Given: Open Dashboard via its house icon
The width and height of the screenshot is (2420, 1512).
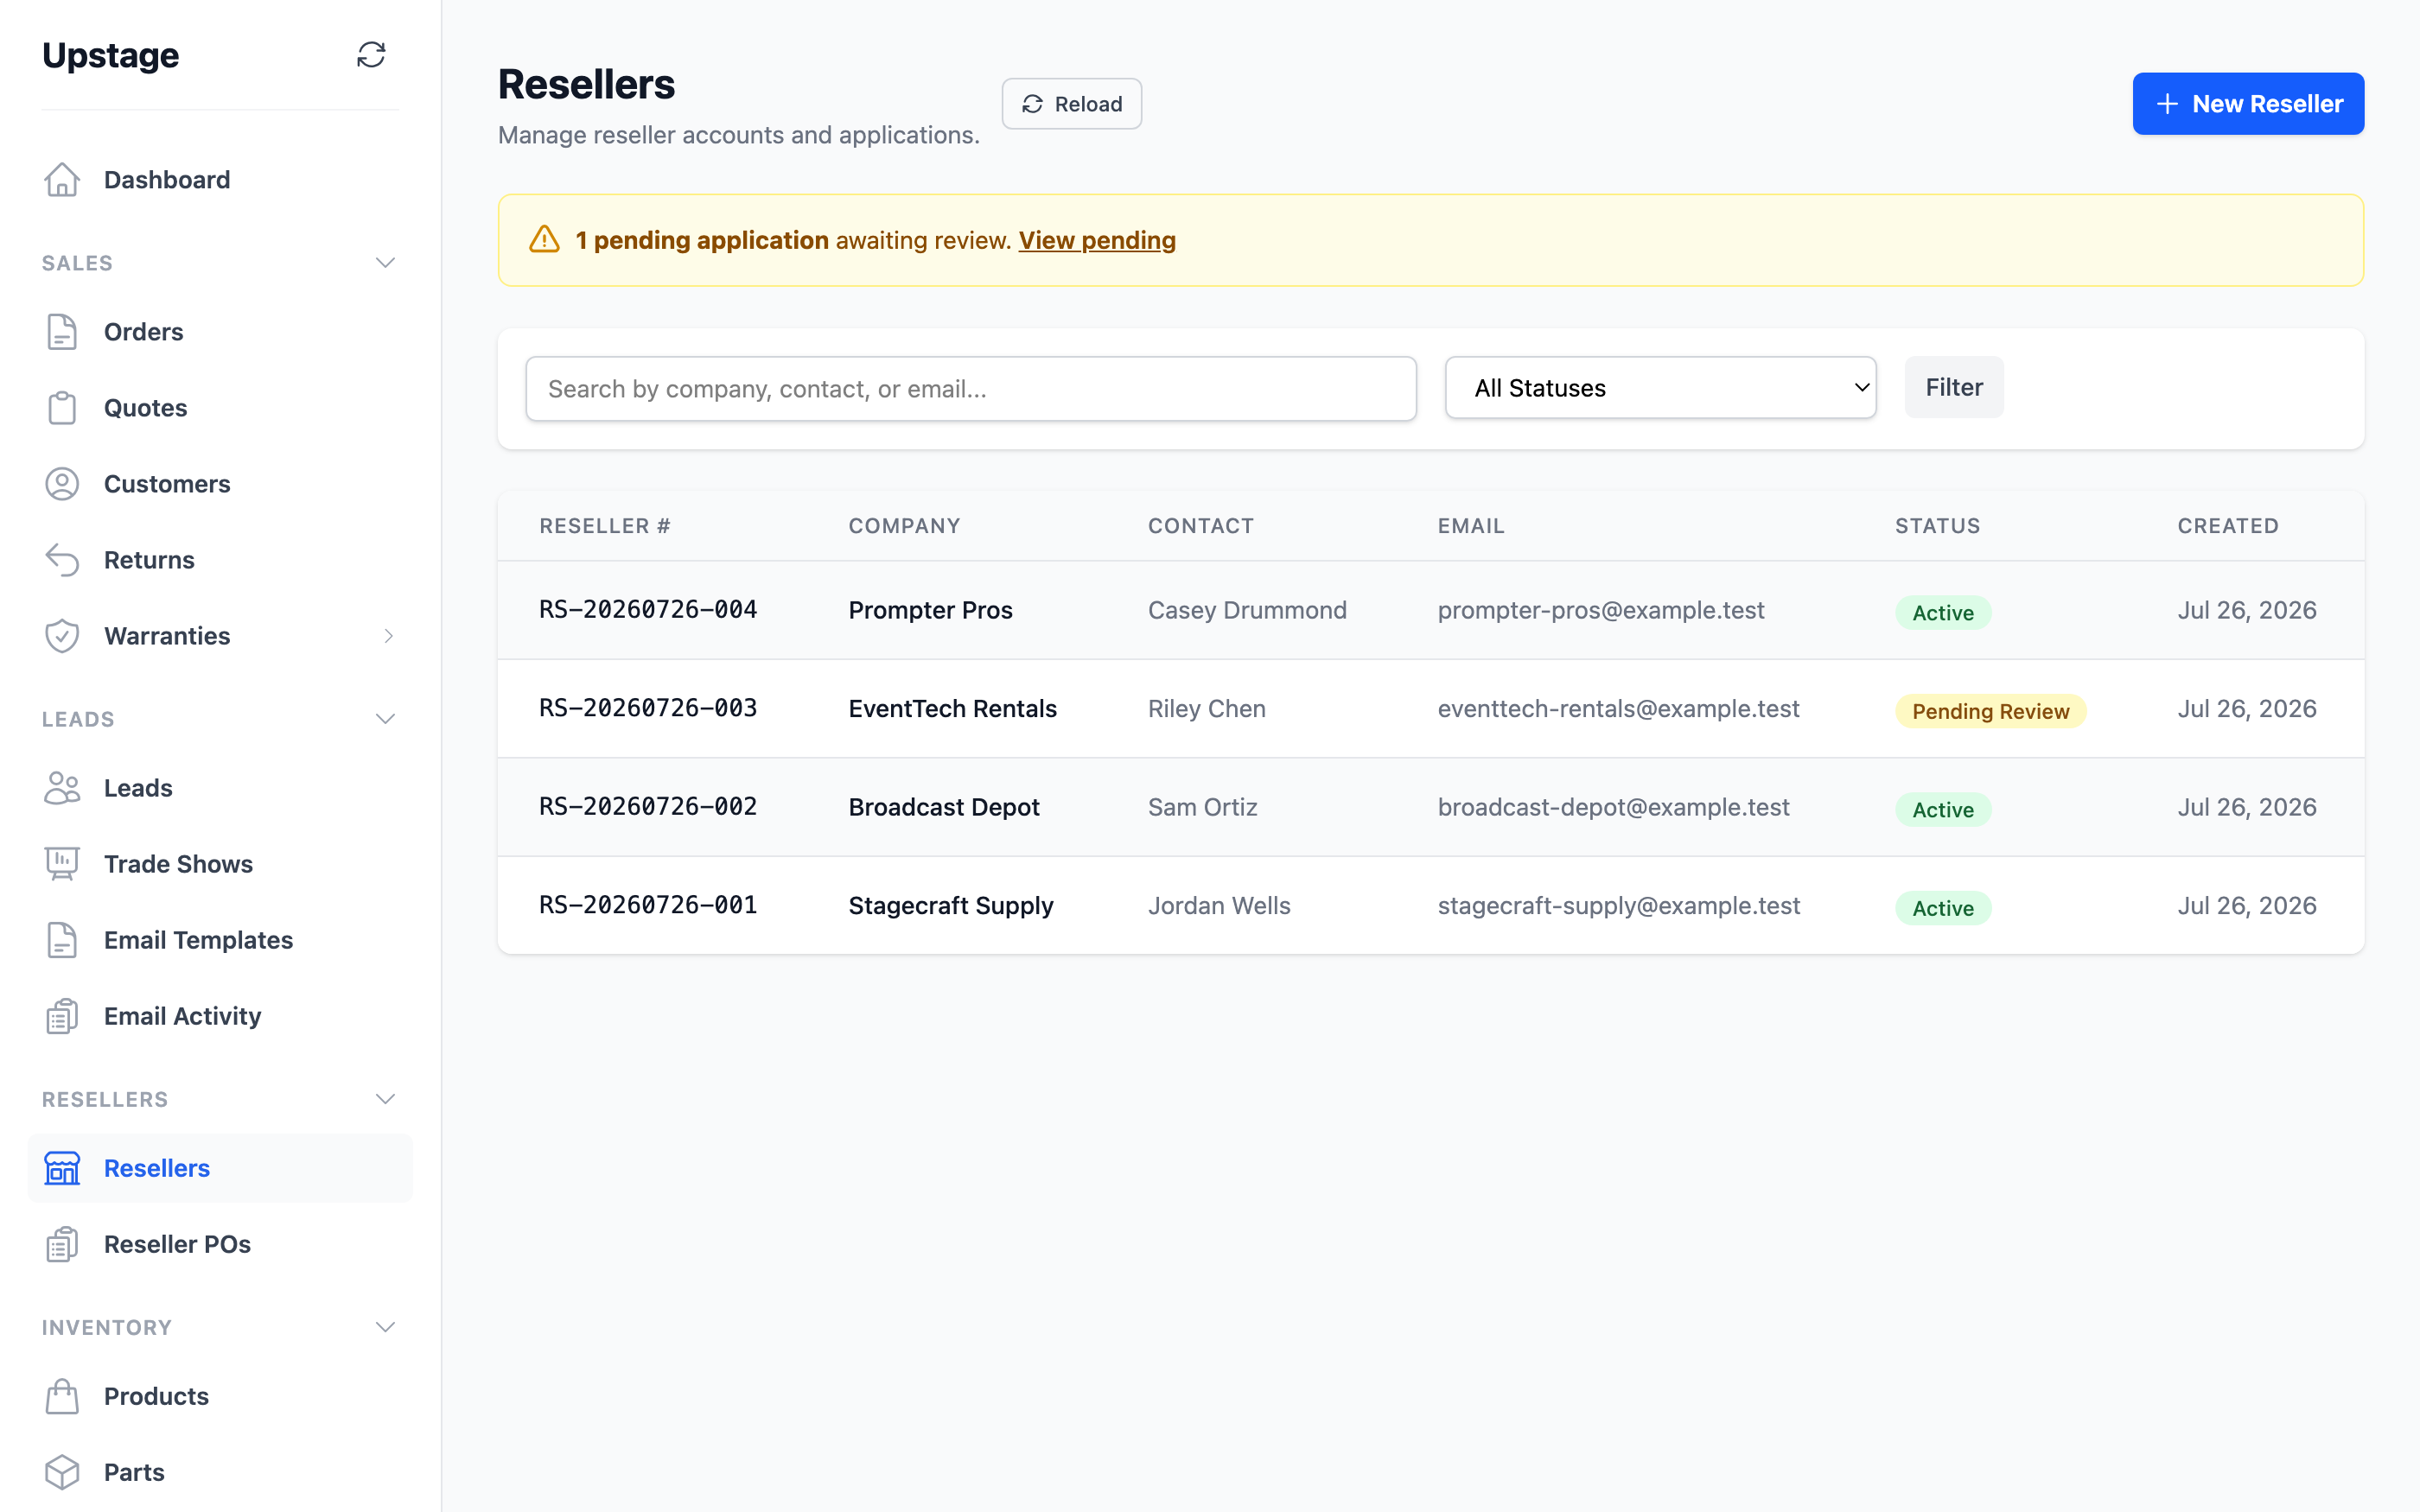Looking at the screenshot, I should (62, 180).
